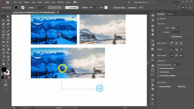The width and height of the screenshot is (194, 109).
Task: Enable Use Preview Bounds checkbox
Action: [158, 68]
